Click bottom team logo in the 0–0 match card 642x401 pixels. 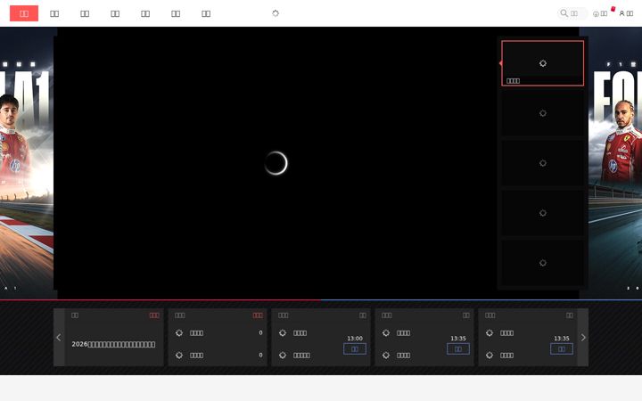coord(179,356)
